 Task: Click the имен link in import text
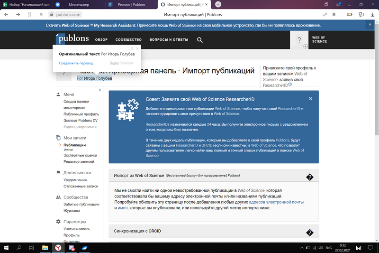point(123,208)
